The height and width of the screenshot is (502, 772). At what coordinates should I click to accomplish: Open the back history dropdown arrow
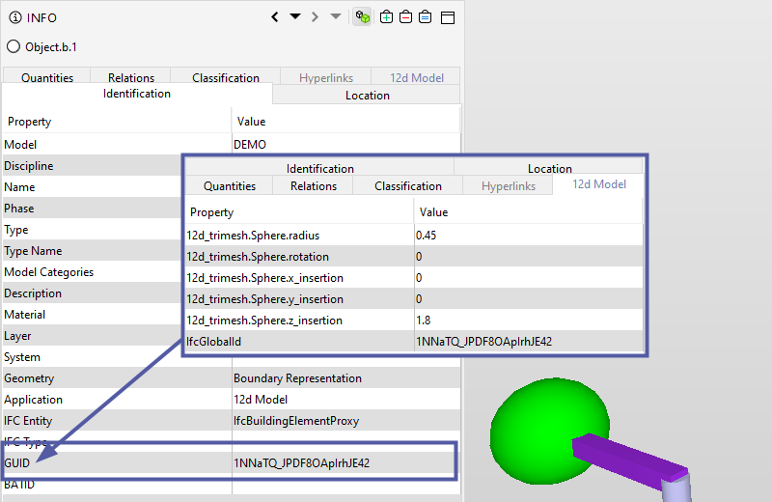click(295, 16)
